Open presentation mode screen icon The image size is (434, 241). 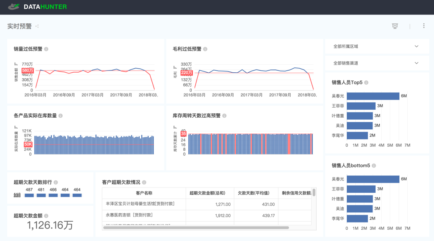point(395,26)
